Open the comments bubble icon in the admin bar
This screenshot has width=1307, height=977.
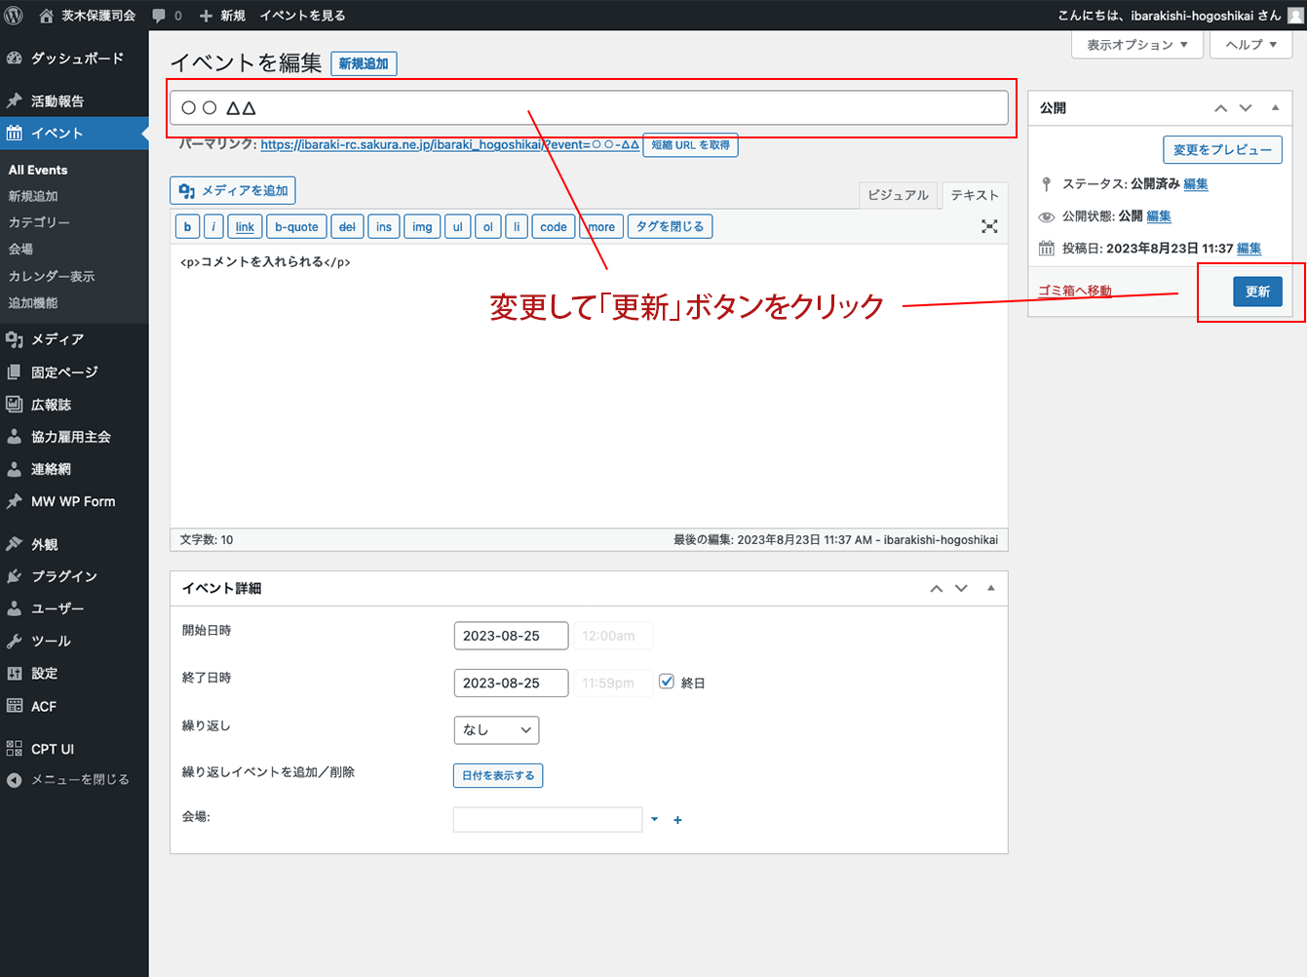(159, 16)
